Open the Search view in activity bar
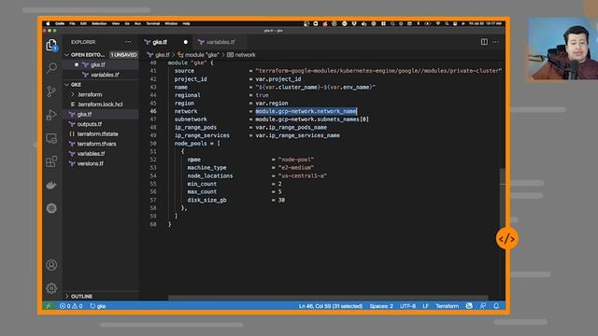598x336 pixels. (51, 68)
